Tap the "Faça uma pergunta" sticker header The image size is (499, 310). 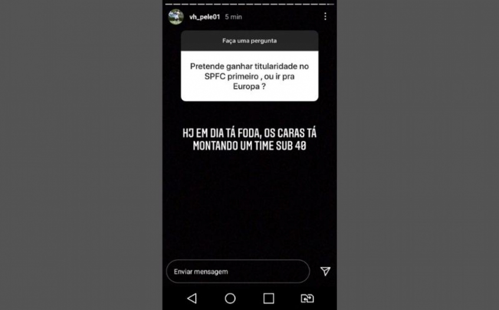[x=249, y=41]
